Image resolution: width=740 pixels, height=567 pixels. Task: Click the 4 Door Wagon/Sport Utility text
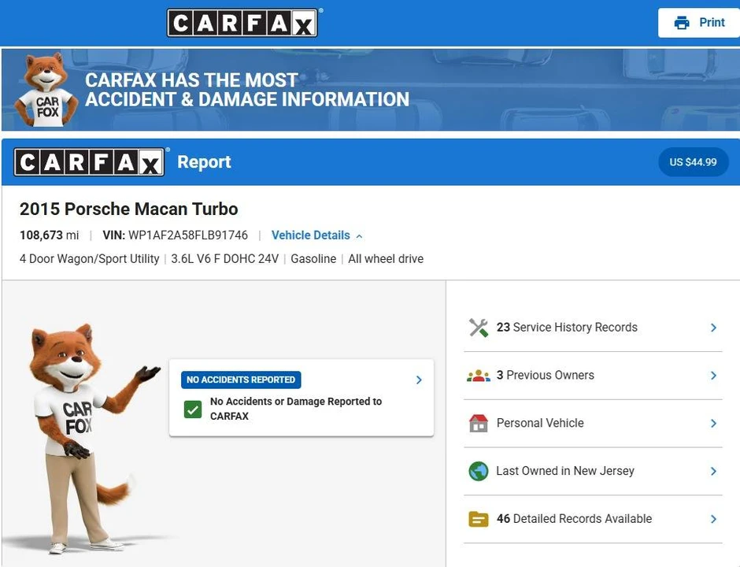pyautogui.click(x=89, y=259)
